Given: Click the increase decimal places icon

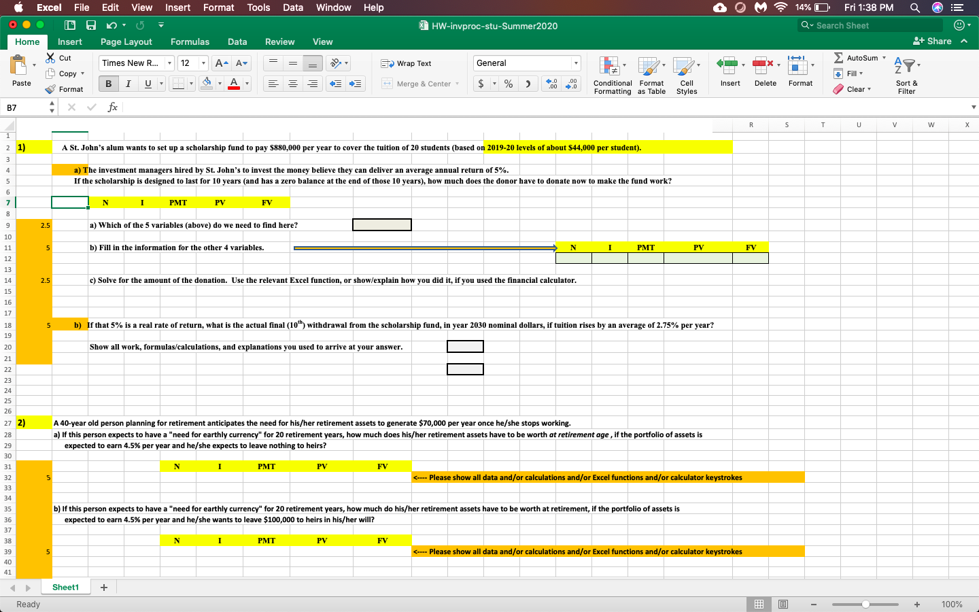Looking at the screenshot, I should 552,84.
